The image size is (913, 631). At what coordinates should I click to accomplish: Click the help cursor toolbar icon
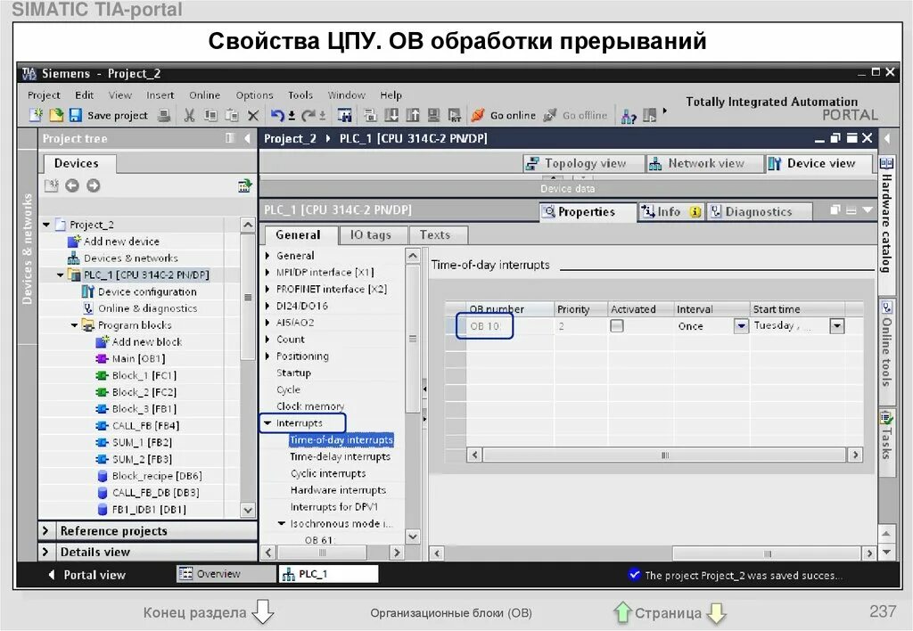(x=629, y=117)
